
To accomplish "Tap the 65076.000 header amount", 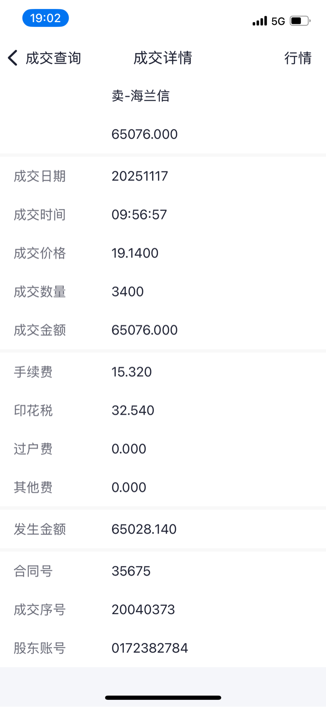I will [x=144, y=134].
